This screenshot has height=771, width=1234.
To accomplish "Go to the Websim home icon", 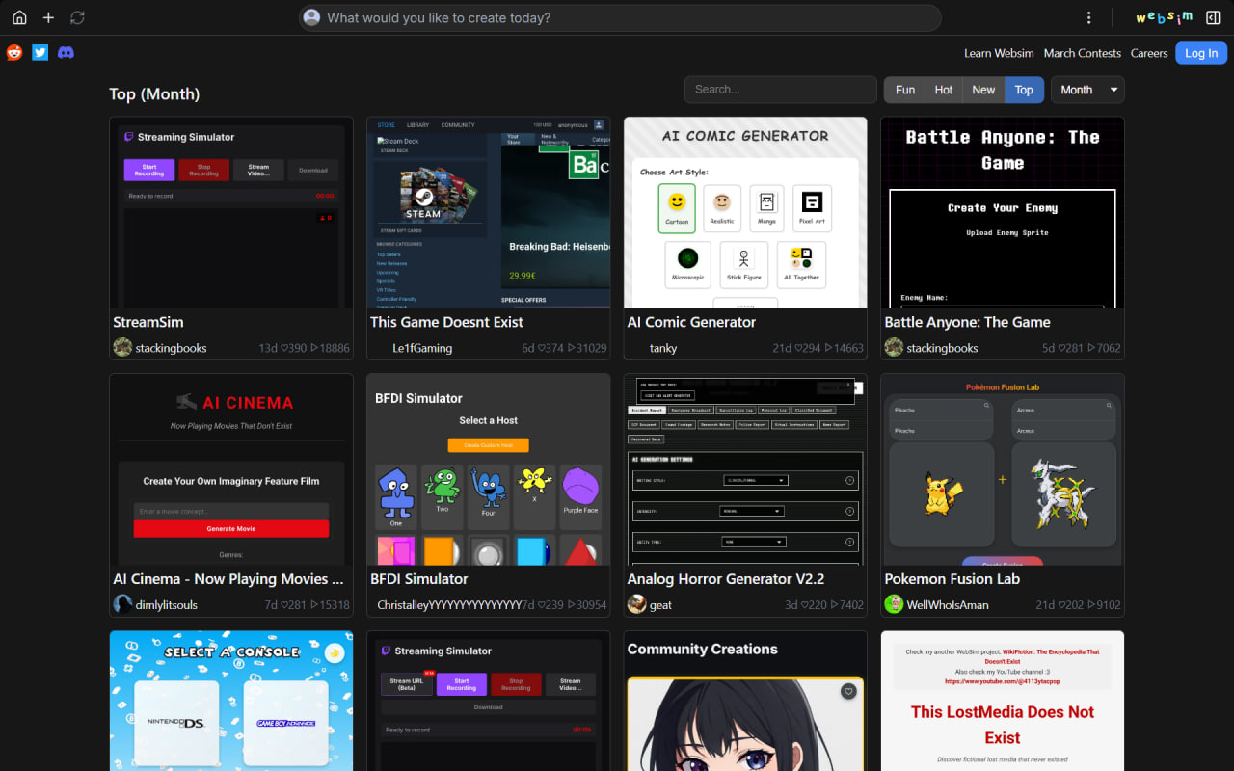I will click(19, 17).
